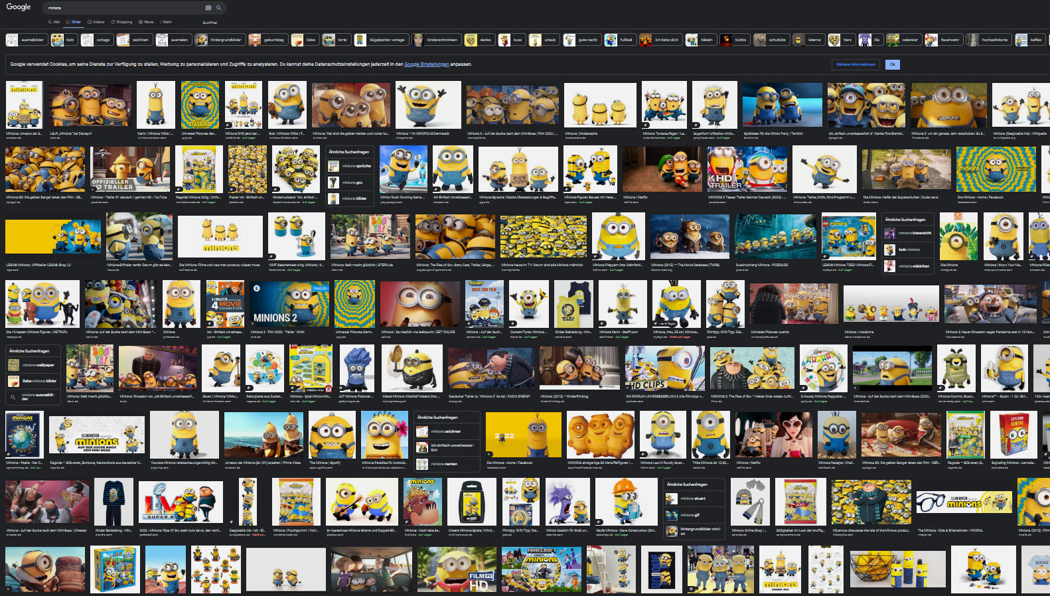
Task: Open related search liebe minions bilder
Action: (x=33, y=381)
